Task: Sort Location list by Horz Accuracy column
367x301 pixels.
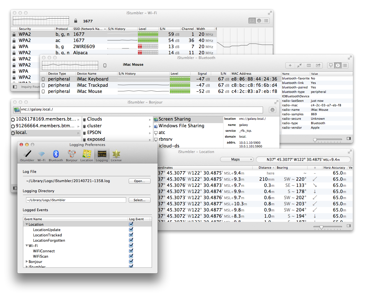Action: 334,168
